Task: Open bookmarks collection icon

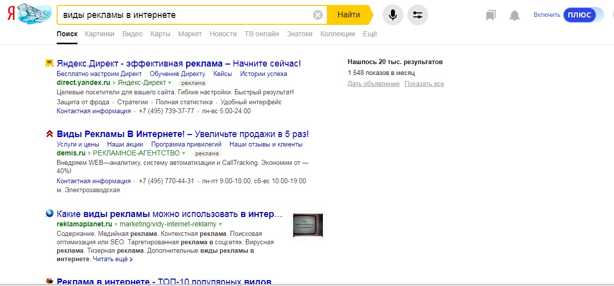Action: tap(491, 15)
